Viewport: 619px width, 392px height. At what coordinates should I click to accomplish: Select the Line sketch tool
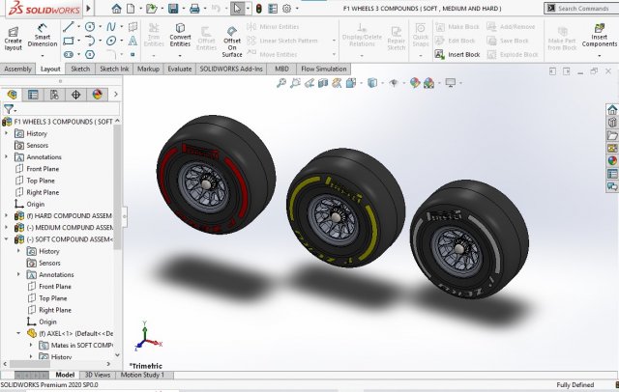click(69, 27)
